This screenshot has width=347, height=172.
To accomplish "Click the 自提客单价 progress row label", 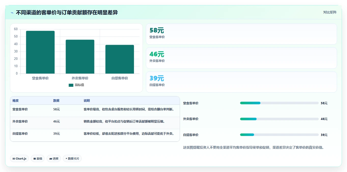I will click(x=191, y=135).
